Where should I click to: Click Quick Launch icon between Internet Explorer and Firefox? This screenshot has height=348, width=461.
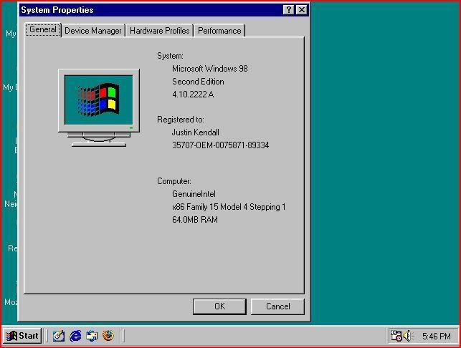click(x=92, y=336)
